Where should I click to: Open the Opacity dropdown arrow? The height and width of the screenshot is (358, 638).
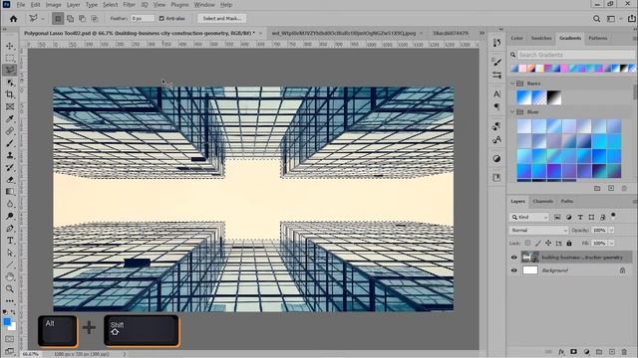pos(611,230)
